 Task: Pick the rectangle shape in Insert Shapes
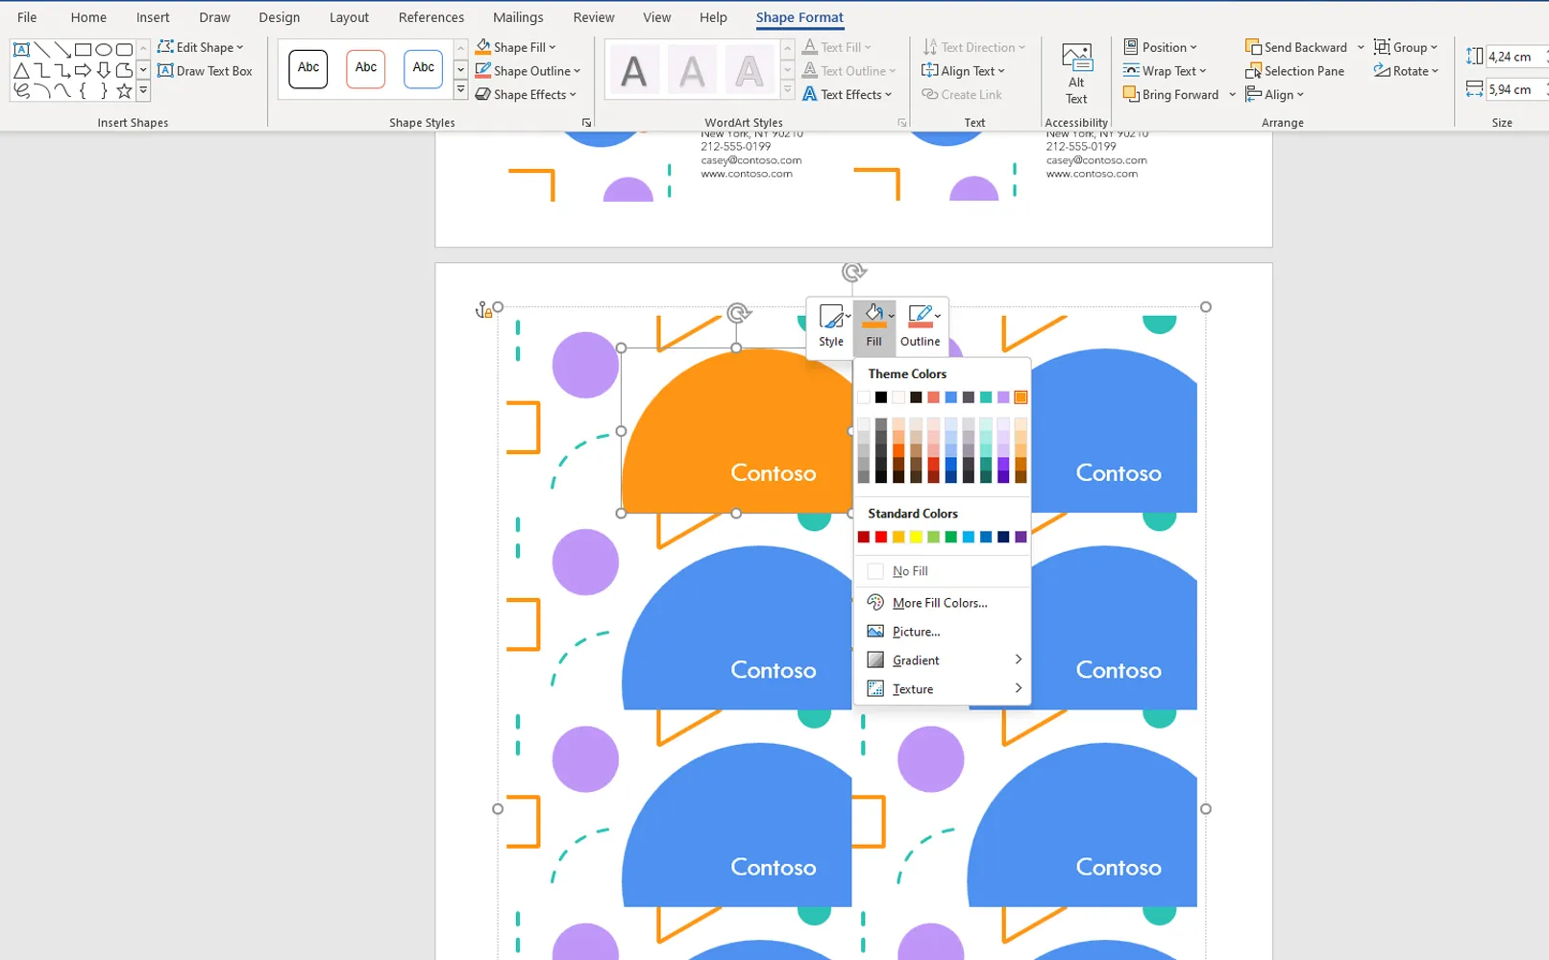83,50
